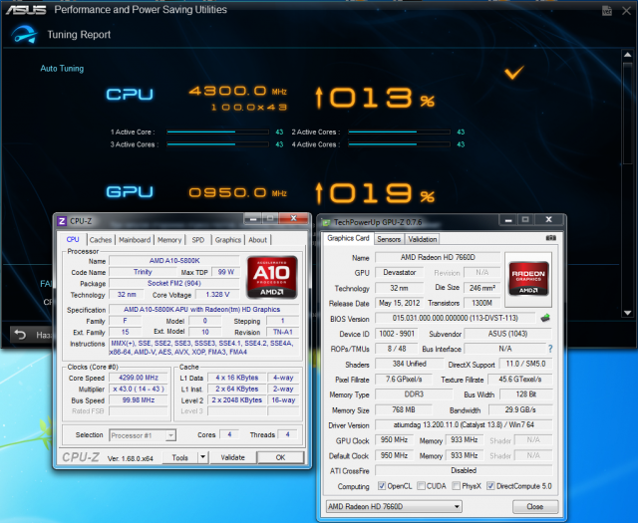Toggle the PhysX checkbox in GPU-Z
Image resolution: width=638 pixels, height=523 pixels.
click(457, 485)
